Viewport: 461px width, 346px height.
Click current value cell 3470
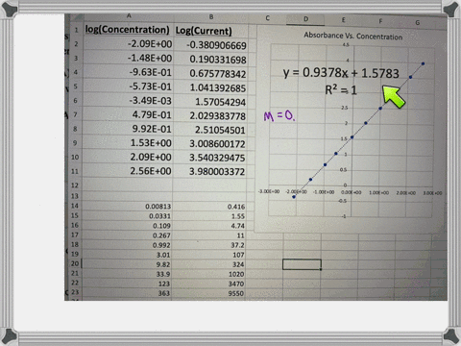point(209,284)
